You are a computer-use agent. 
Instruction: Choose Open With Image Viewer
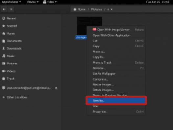(116, 30)
